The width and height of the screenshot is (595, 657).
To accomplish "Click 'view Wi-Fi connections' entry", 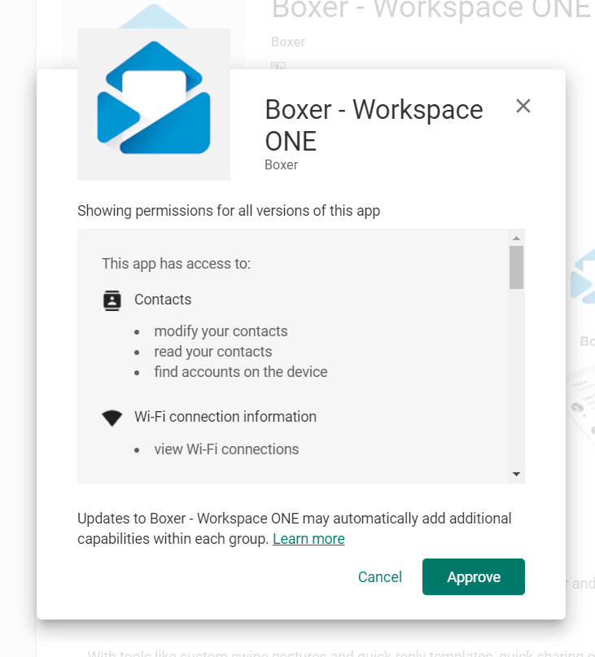I will pos(227,449).
